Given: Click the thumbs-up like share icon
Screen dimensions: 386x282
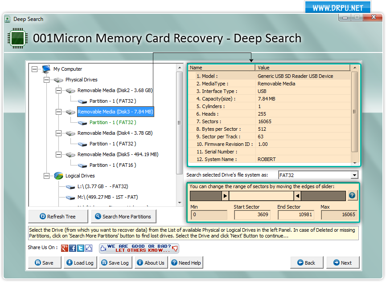Looking at the screenshot, I should (x=89, y=248).
